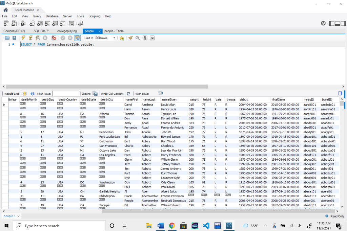Toggle continue-on-error execution icon
This screenshot has width=347, height=231.
54,38
